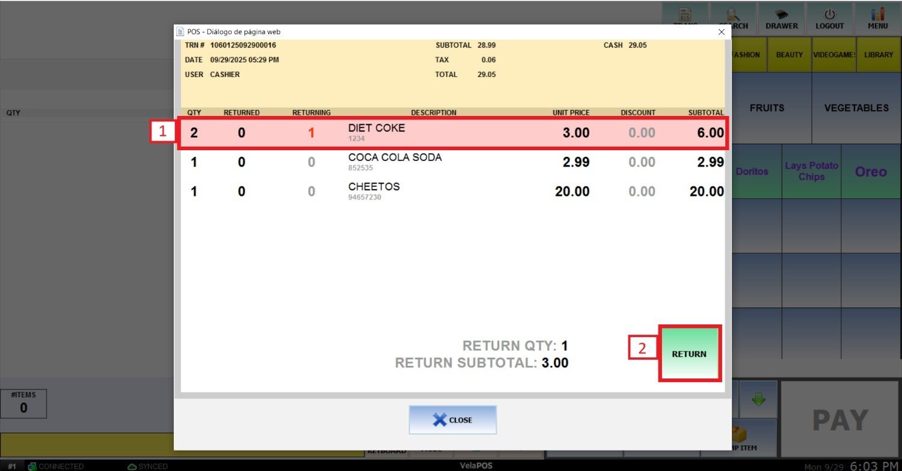Add Lays Potato Chips product tile

[x=811, y=172]
